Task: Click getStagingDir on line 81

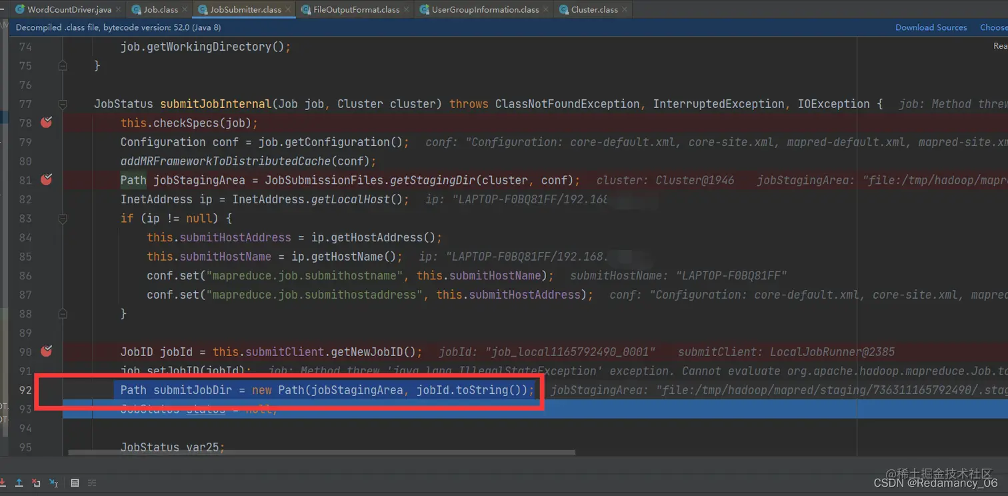Action: [x=433, y=180]
